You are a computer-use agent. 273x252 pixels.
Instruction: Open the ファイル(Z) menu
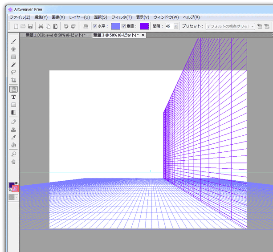pos(20,17)
